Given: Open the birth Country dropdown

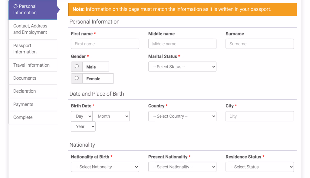Looking at the screenshot, I should (182, 116).
